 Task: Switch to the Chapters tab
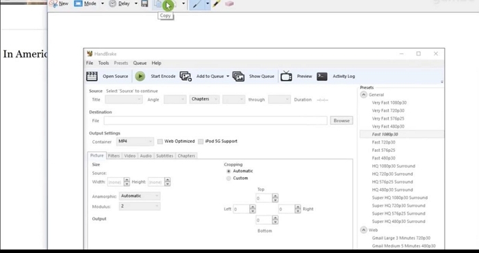click(x=186, y=156)
